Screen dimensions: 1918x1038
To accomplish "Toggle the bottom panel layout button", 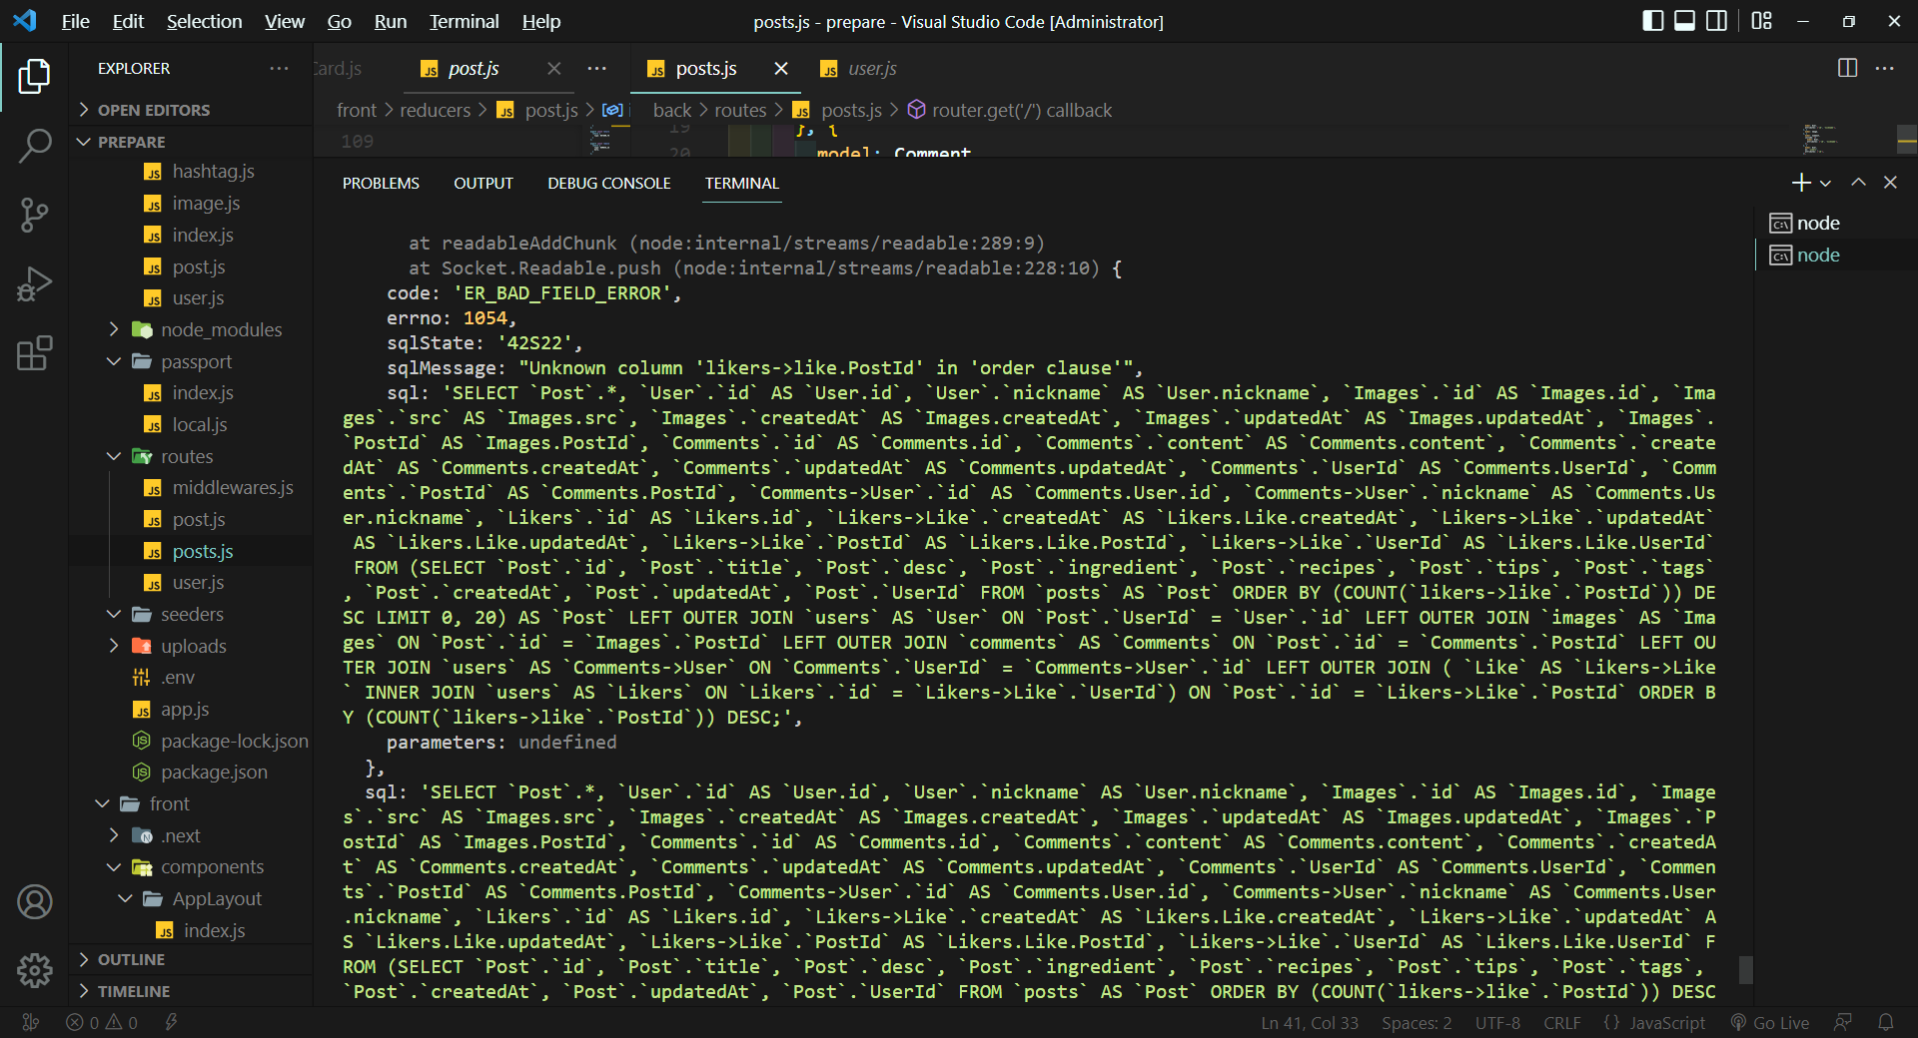I will tap(1684, 21).
